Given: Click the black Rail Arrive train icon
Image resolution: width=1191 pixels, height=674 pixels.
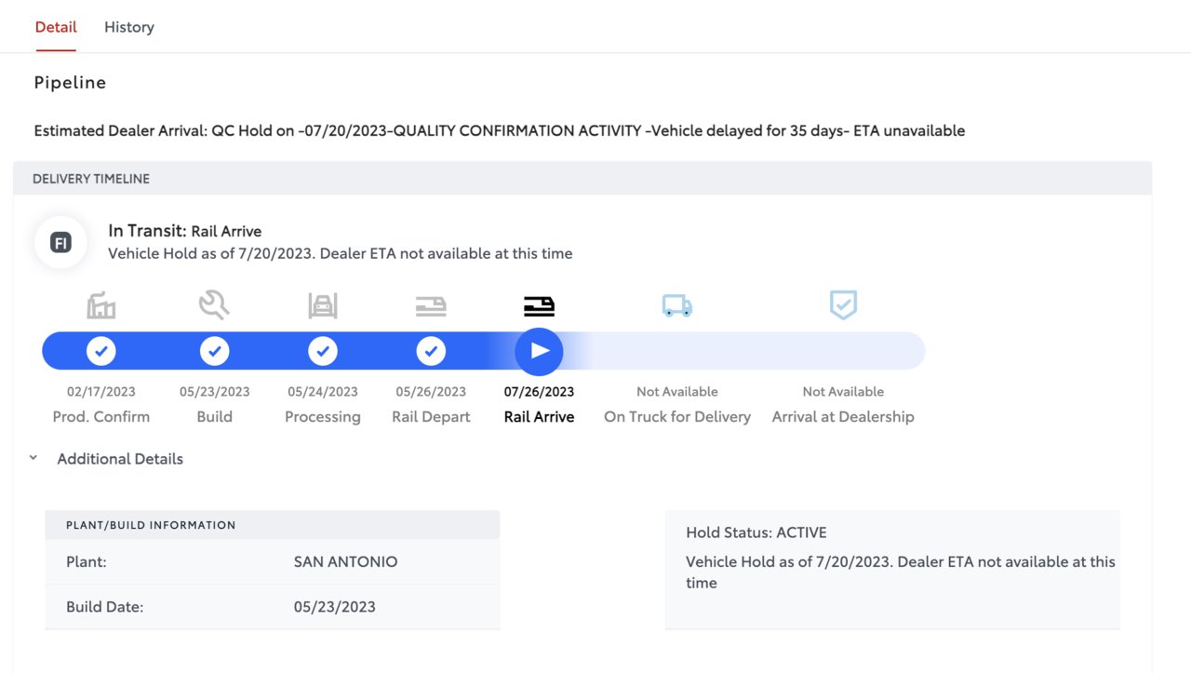Looking at the screenshot, I should (x=539, y=306).
